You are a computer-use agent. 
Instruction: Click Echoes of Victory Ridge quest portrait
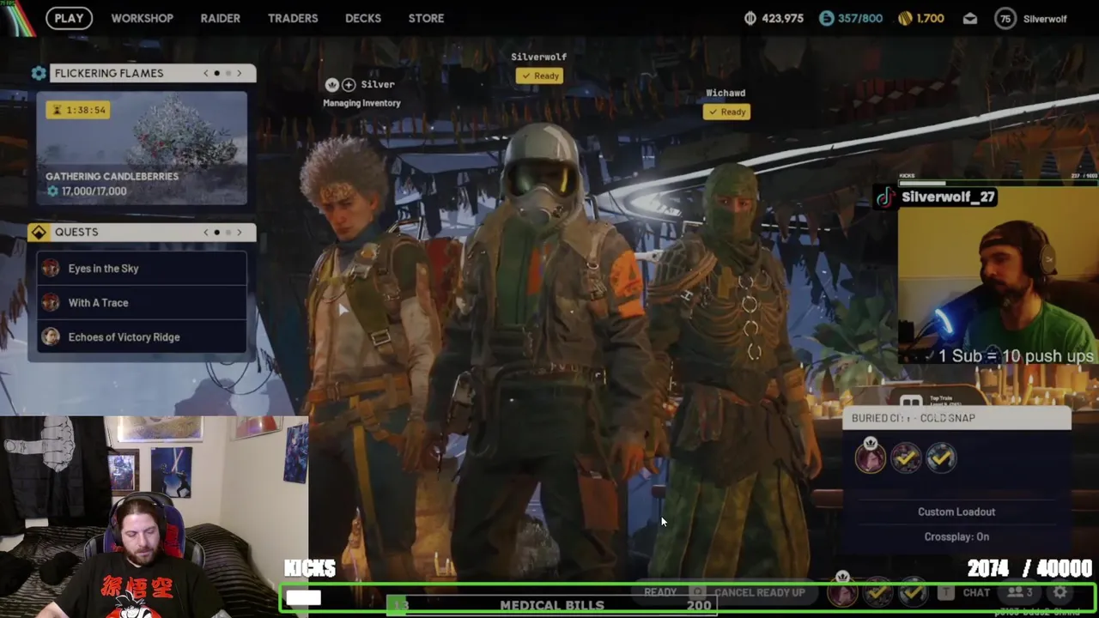coord(51,337)
